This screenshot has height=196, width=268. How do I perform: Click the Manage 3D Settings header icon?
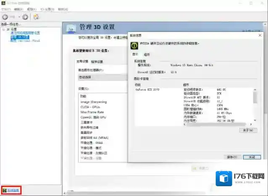click(71, 28)
